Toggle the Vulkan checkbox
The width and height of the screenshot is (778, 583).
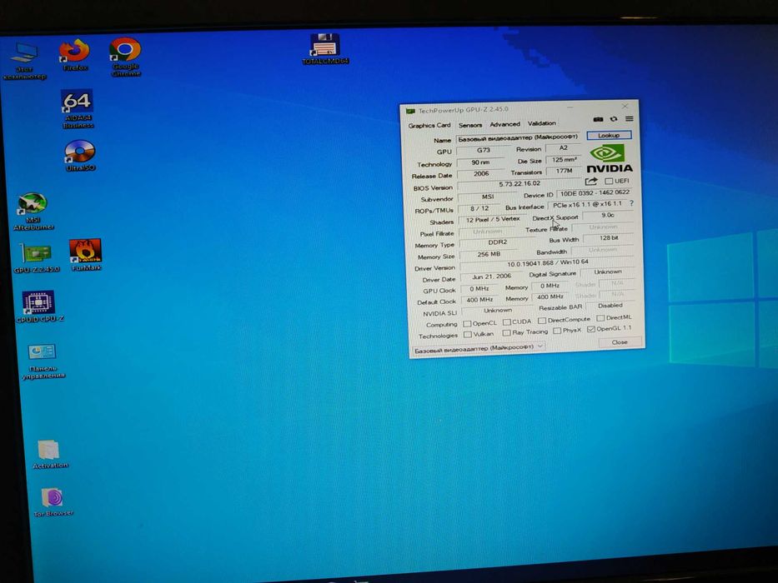(x=468, y=335)
